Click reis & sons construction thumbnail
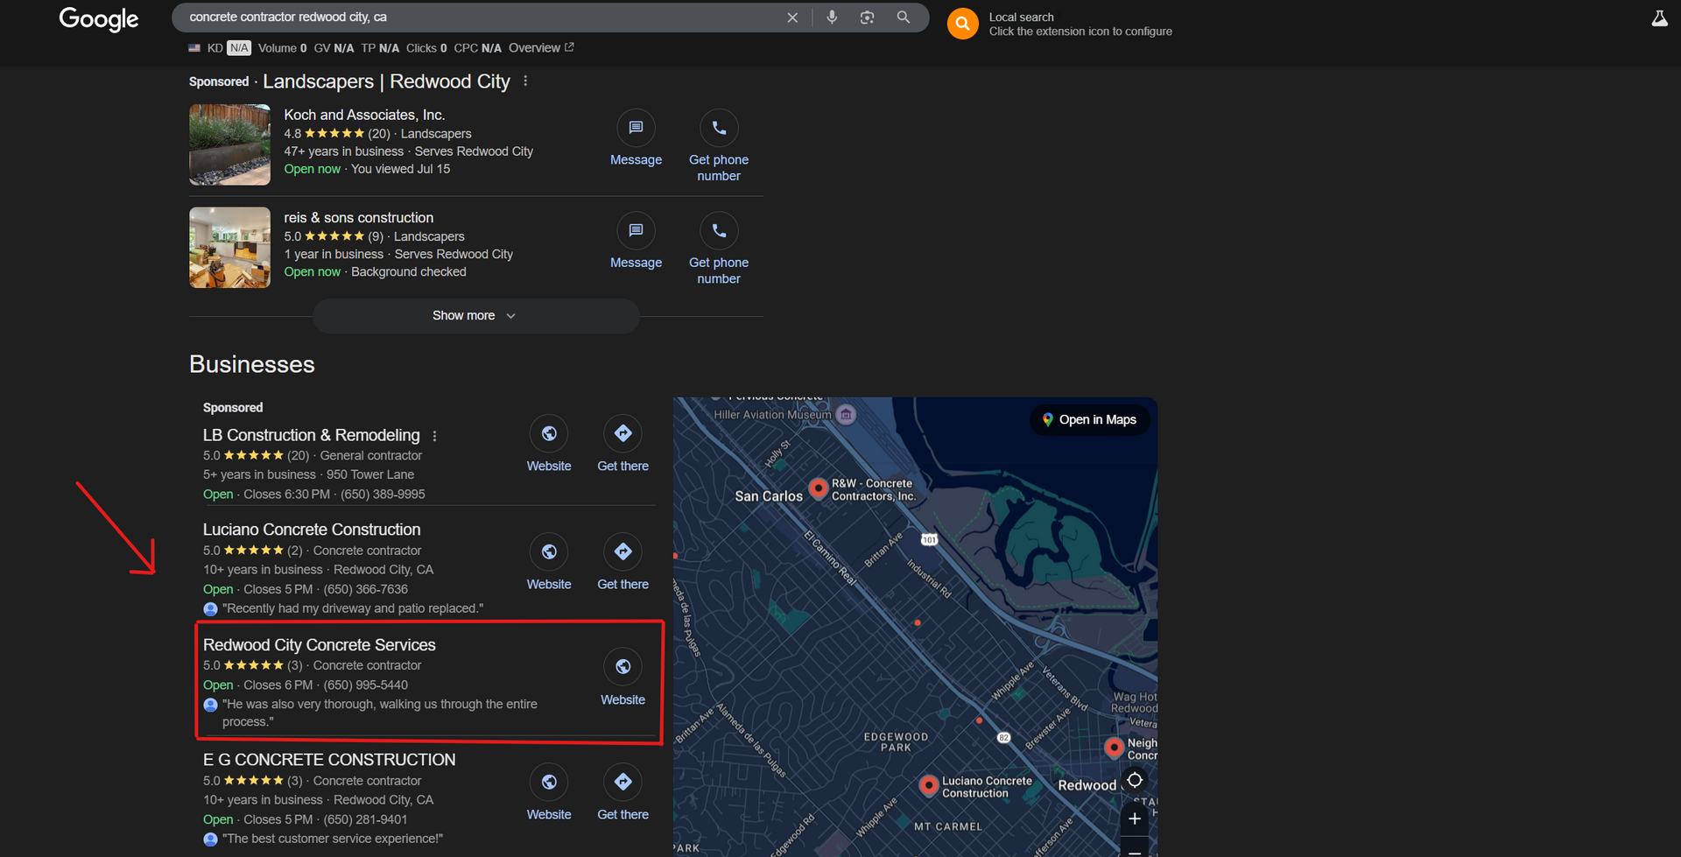1681x857 pixels. 229,248
